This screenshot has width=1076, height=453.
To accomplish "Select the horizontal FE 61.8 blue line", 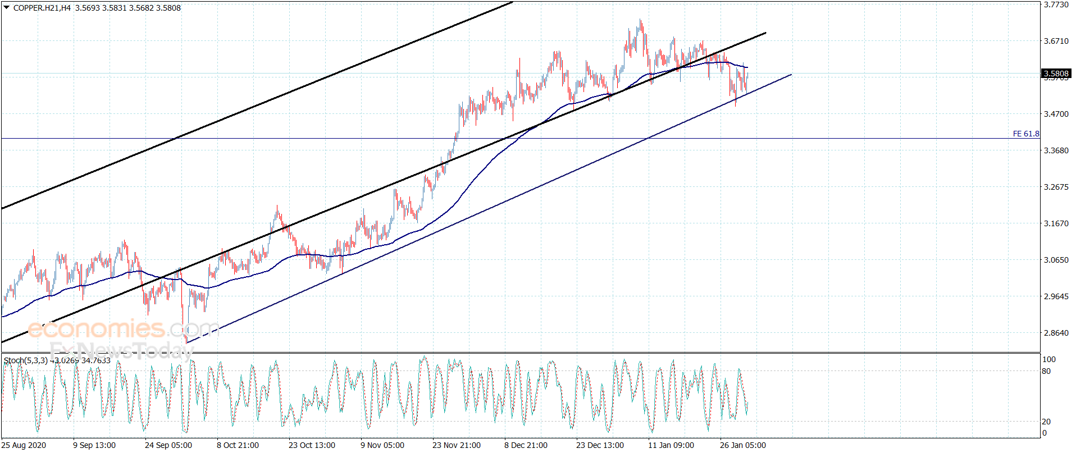I will tap(505, 138).
